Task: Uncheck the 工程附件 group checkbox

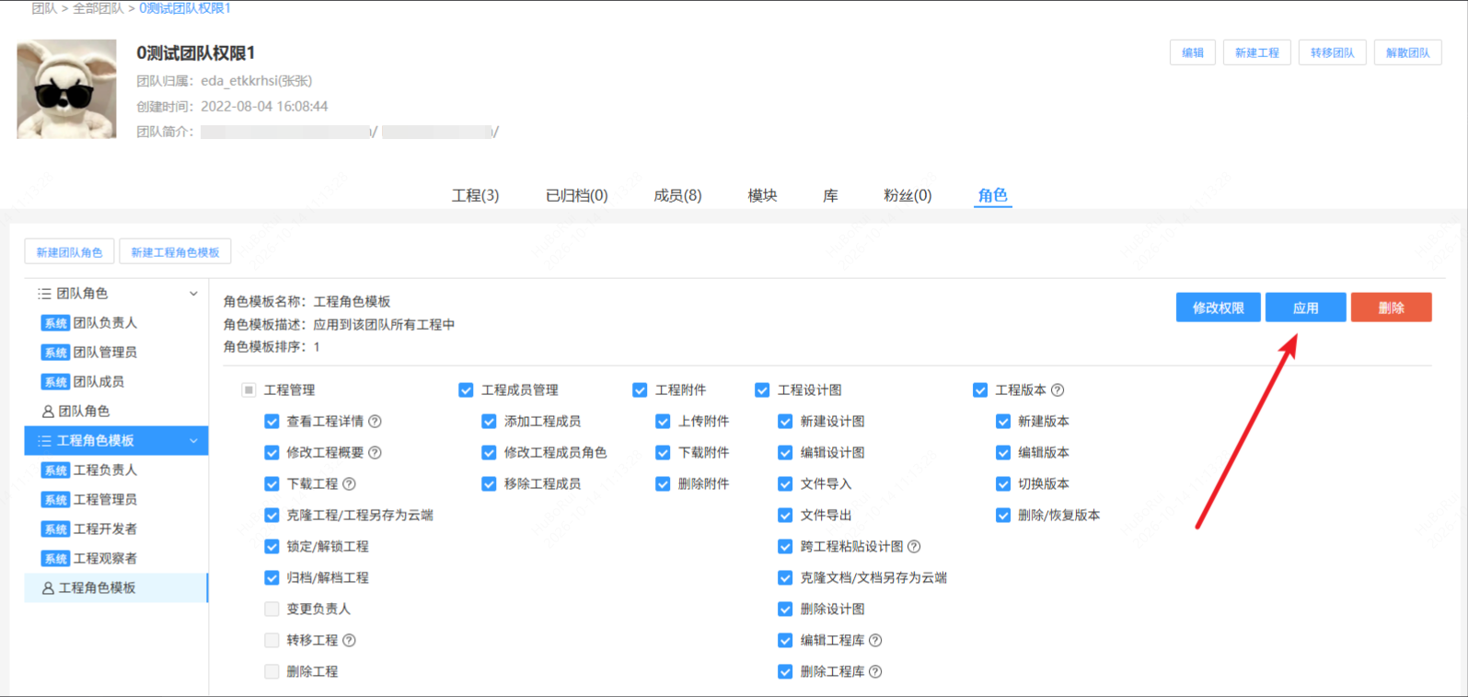Action: click(640, 390)
